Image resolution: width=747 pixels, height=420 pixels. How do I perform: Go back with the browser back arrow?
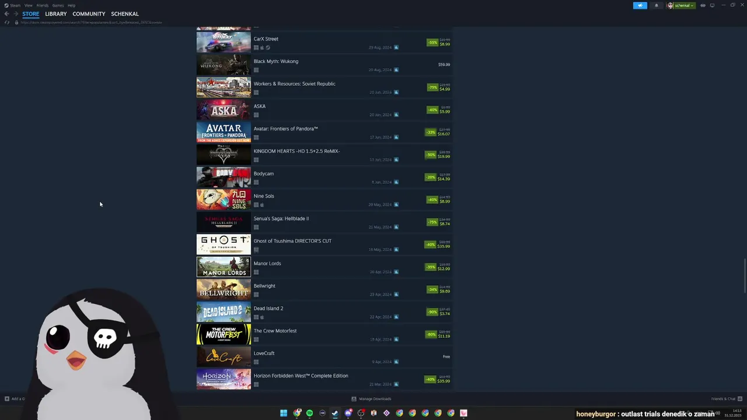coord(6,14)
